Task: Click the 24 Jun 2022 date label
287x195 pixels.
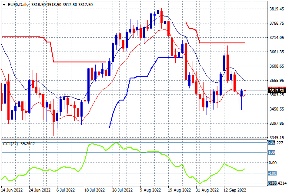Action: tap(40, 190)
